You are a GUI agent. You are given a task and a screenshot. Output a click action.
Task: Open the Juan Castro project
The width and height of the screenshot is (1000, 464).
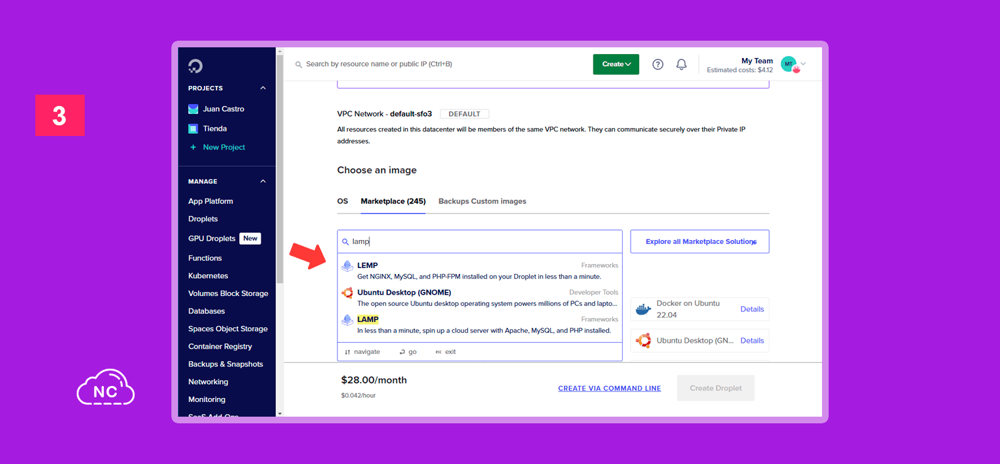click(x=224, y=109)
